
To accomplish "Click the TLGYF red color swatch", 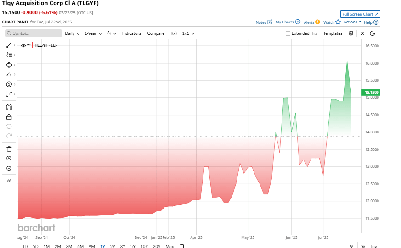I will [x=32, y=45].
